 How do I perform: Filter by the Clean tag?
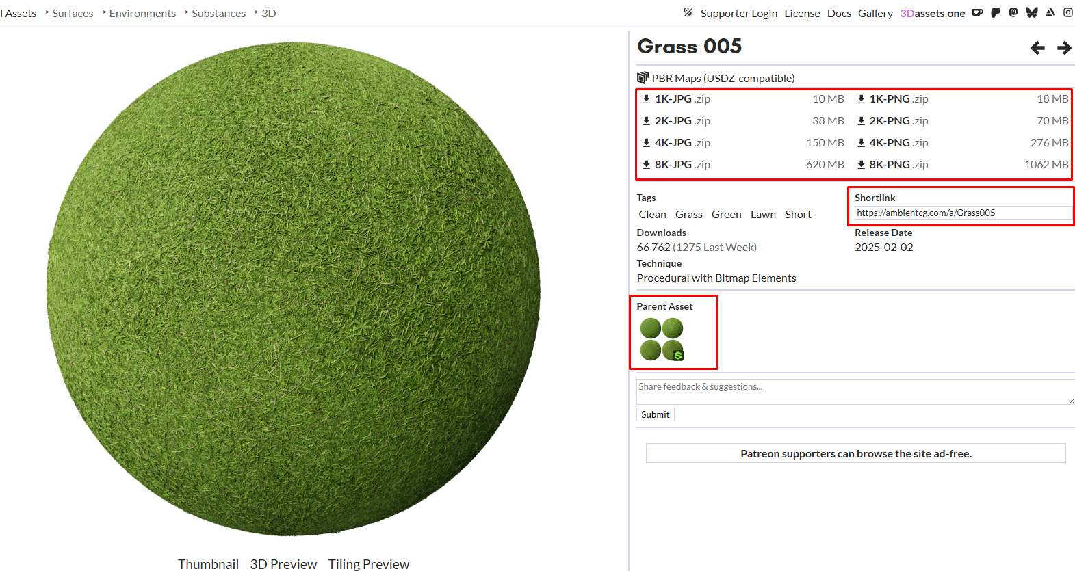click(652, 214)
